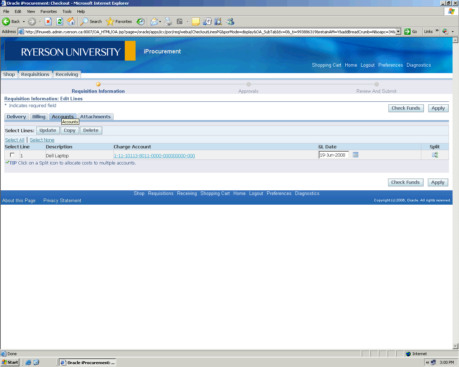Click the GL Date input field

point(333,155)
